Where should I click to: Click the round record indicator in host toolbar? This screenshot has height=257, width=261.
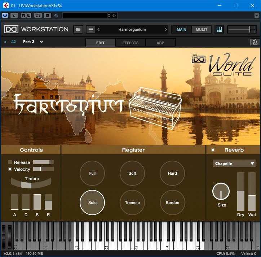pyautogui.click(x=56, y=16)
